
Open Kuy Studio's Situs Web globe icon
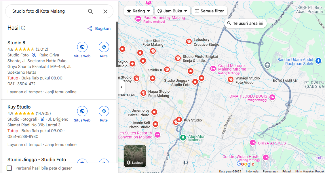[x=82, y=111]
